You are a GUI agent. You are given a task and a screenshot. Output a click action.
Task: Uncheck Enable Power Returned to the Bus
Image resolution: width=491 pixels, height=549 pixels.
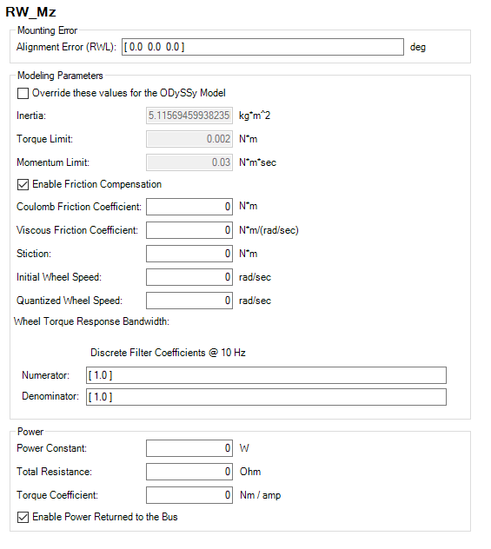pos(23,517)
